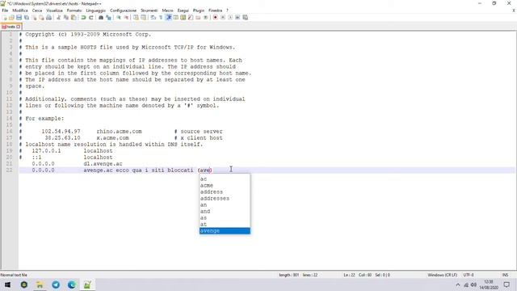The image size is (517, 291).
Task: Show the Document Map panel icon
Action: 183,18
